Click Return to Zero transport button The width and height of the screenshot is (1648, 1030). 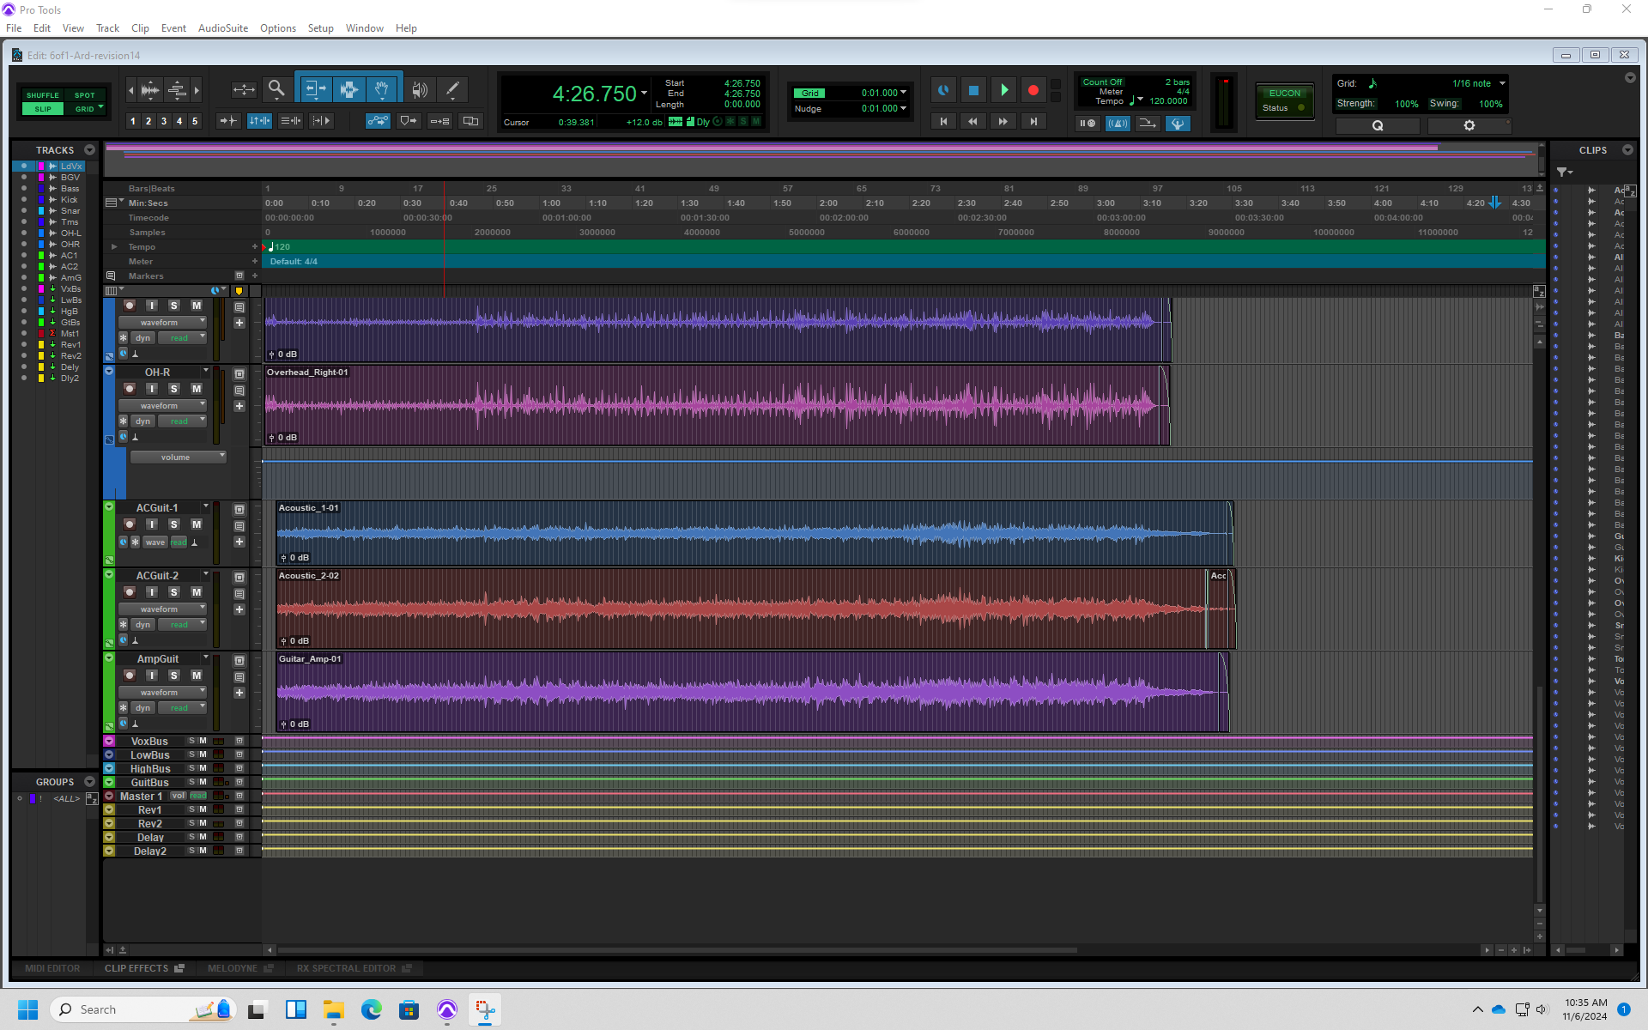943,122
